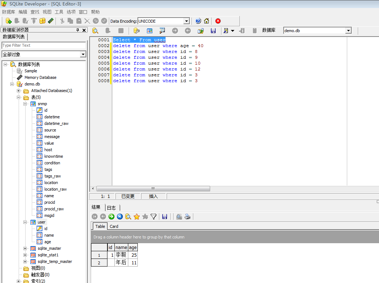Jump to last record with blue arrow icon
379x283 pixels.
[x=120, y=217]
